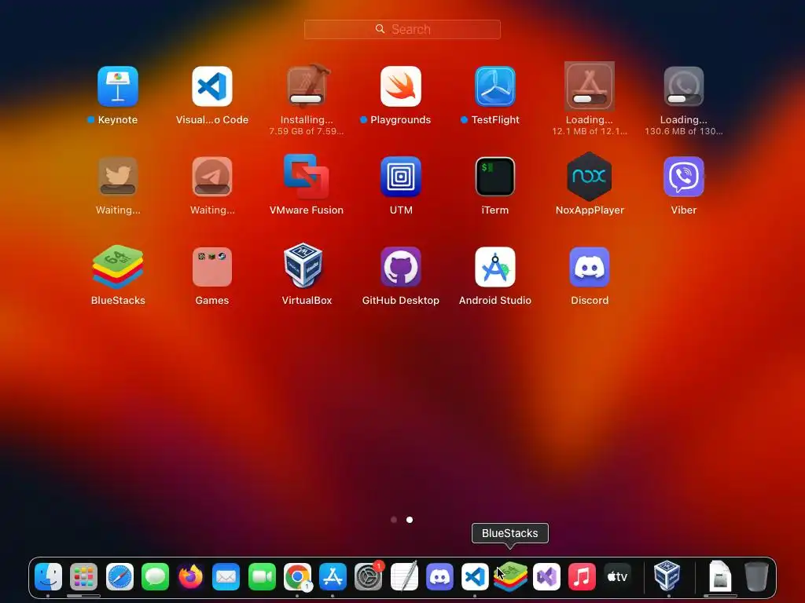The width and height of the screenshot is (805, 603).
Task: Click the Loading app showing 130.6 MB
Action: tap(684, 86)
